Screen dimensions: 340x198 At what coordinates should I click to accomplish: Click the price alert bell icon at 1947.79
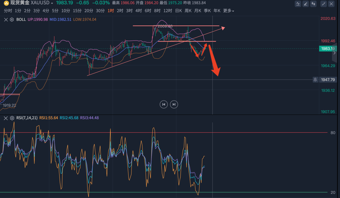coord(315,79)
